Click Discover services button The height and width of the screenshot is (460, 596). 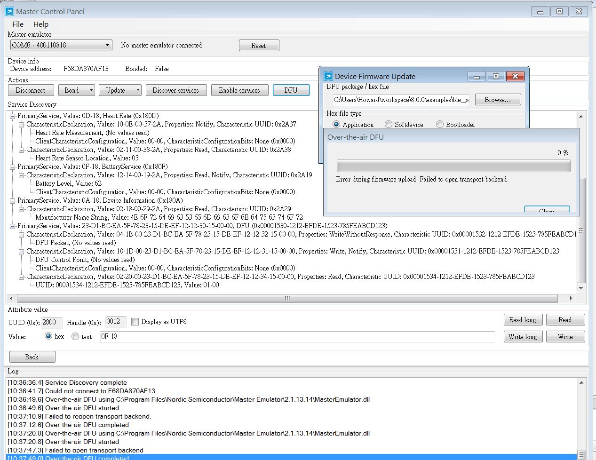176,90
